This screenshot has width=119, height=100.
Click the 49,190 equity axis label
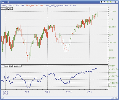tap(112, 73)
